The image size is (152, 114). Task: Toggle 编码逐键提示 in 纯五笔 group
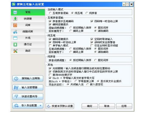50,39
